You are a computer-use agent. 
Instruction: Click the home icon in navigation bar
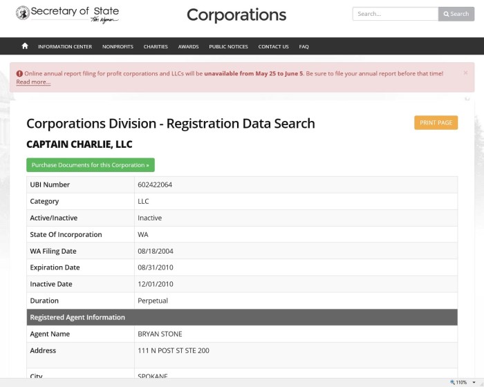(25, 46)
